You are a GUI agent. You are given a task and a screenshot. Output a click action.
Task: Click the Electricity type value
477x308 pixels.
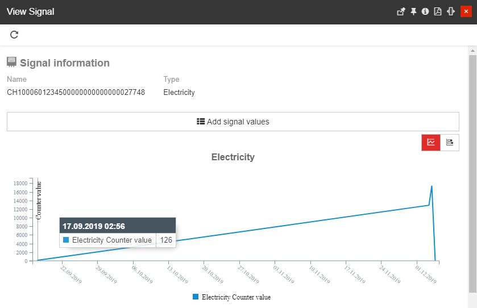(179, 92)
